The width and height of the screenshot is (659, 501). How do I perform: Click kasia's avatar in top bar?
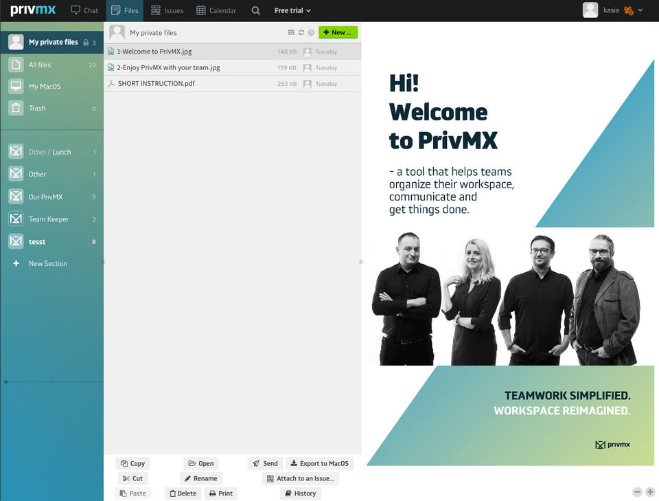[x=590, y=10]
